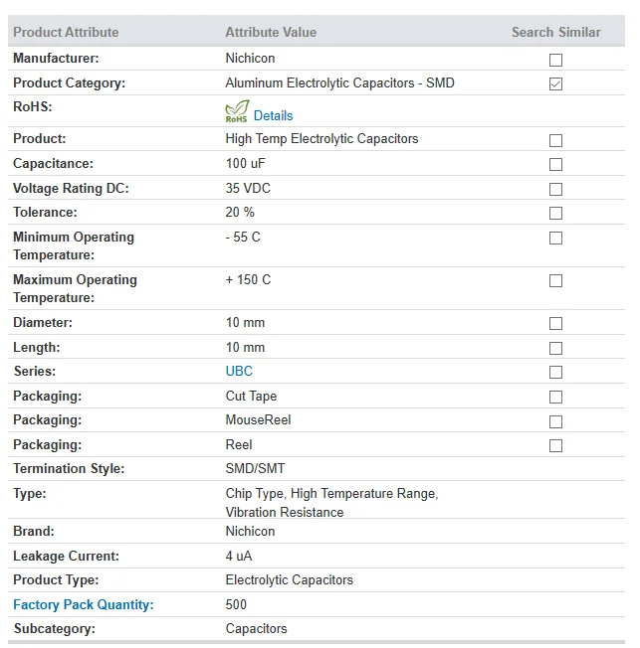Screen dimensions: 640x648
Task: Select the Capacitance 100 uF checkbox
Action: coord(555,165)
